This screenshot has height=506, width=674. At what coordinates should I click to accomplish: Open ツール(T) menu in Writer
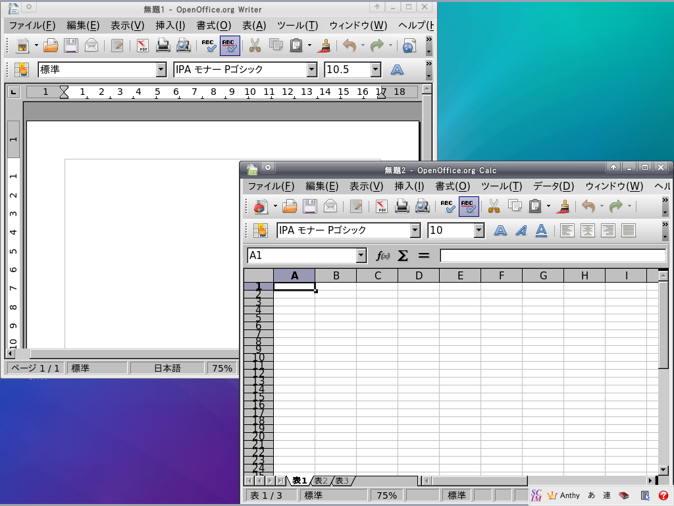pos(298,26)
